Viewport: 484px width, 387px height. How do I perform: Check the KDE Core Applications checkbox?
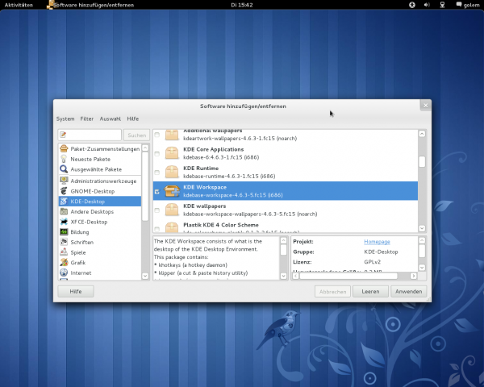(157, 153)
